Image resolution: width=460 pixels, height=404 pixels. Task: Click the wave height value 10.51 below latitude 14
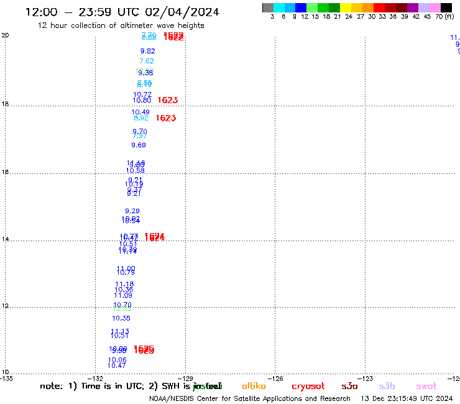click(x=128, y=244)
